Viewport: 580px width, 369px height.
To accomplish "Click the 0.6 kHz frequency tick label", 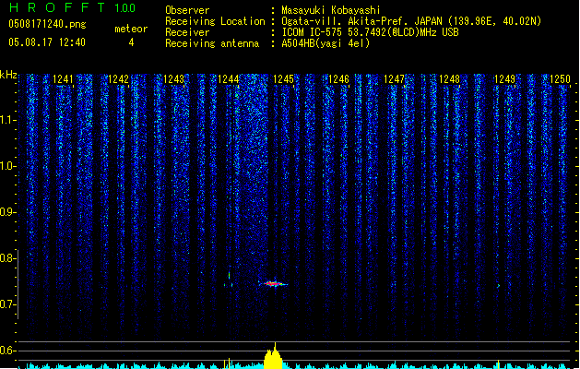I will [8, 351].
